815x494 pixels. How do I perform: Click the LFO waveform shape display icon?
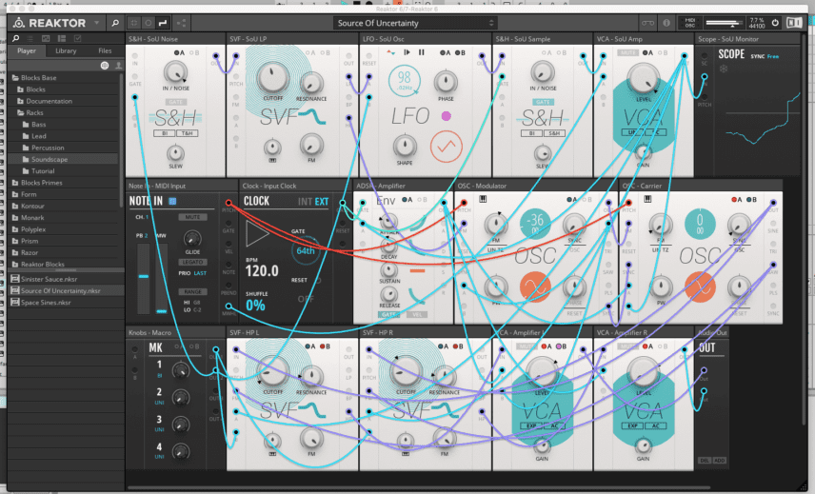[446, 147]
